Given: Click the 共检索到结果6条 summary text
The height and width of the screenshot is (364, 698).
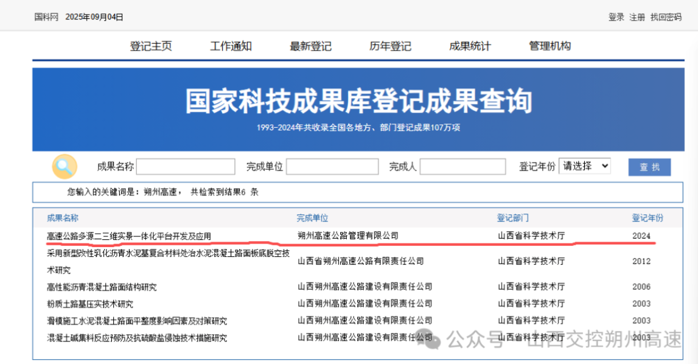Looking at the screenshot, I should [225, 192].
